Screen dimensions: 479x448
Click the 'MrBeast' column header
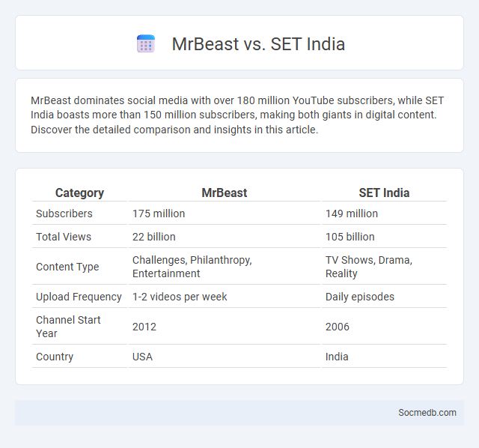click(x=225, y=193)
